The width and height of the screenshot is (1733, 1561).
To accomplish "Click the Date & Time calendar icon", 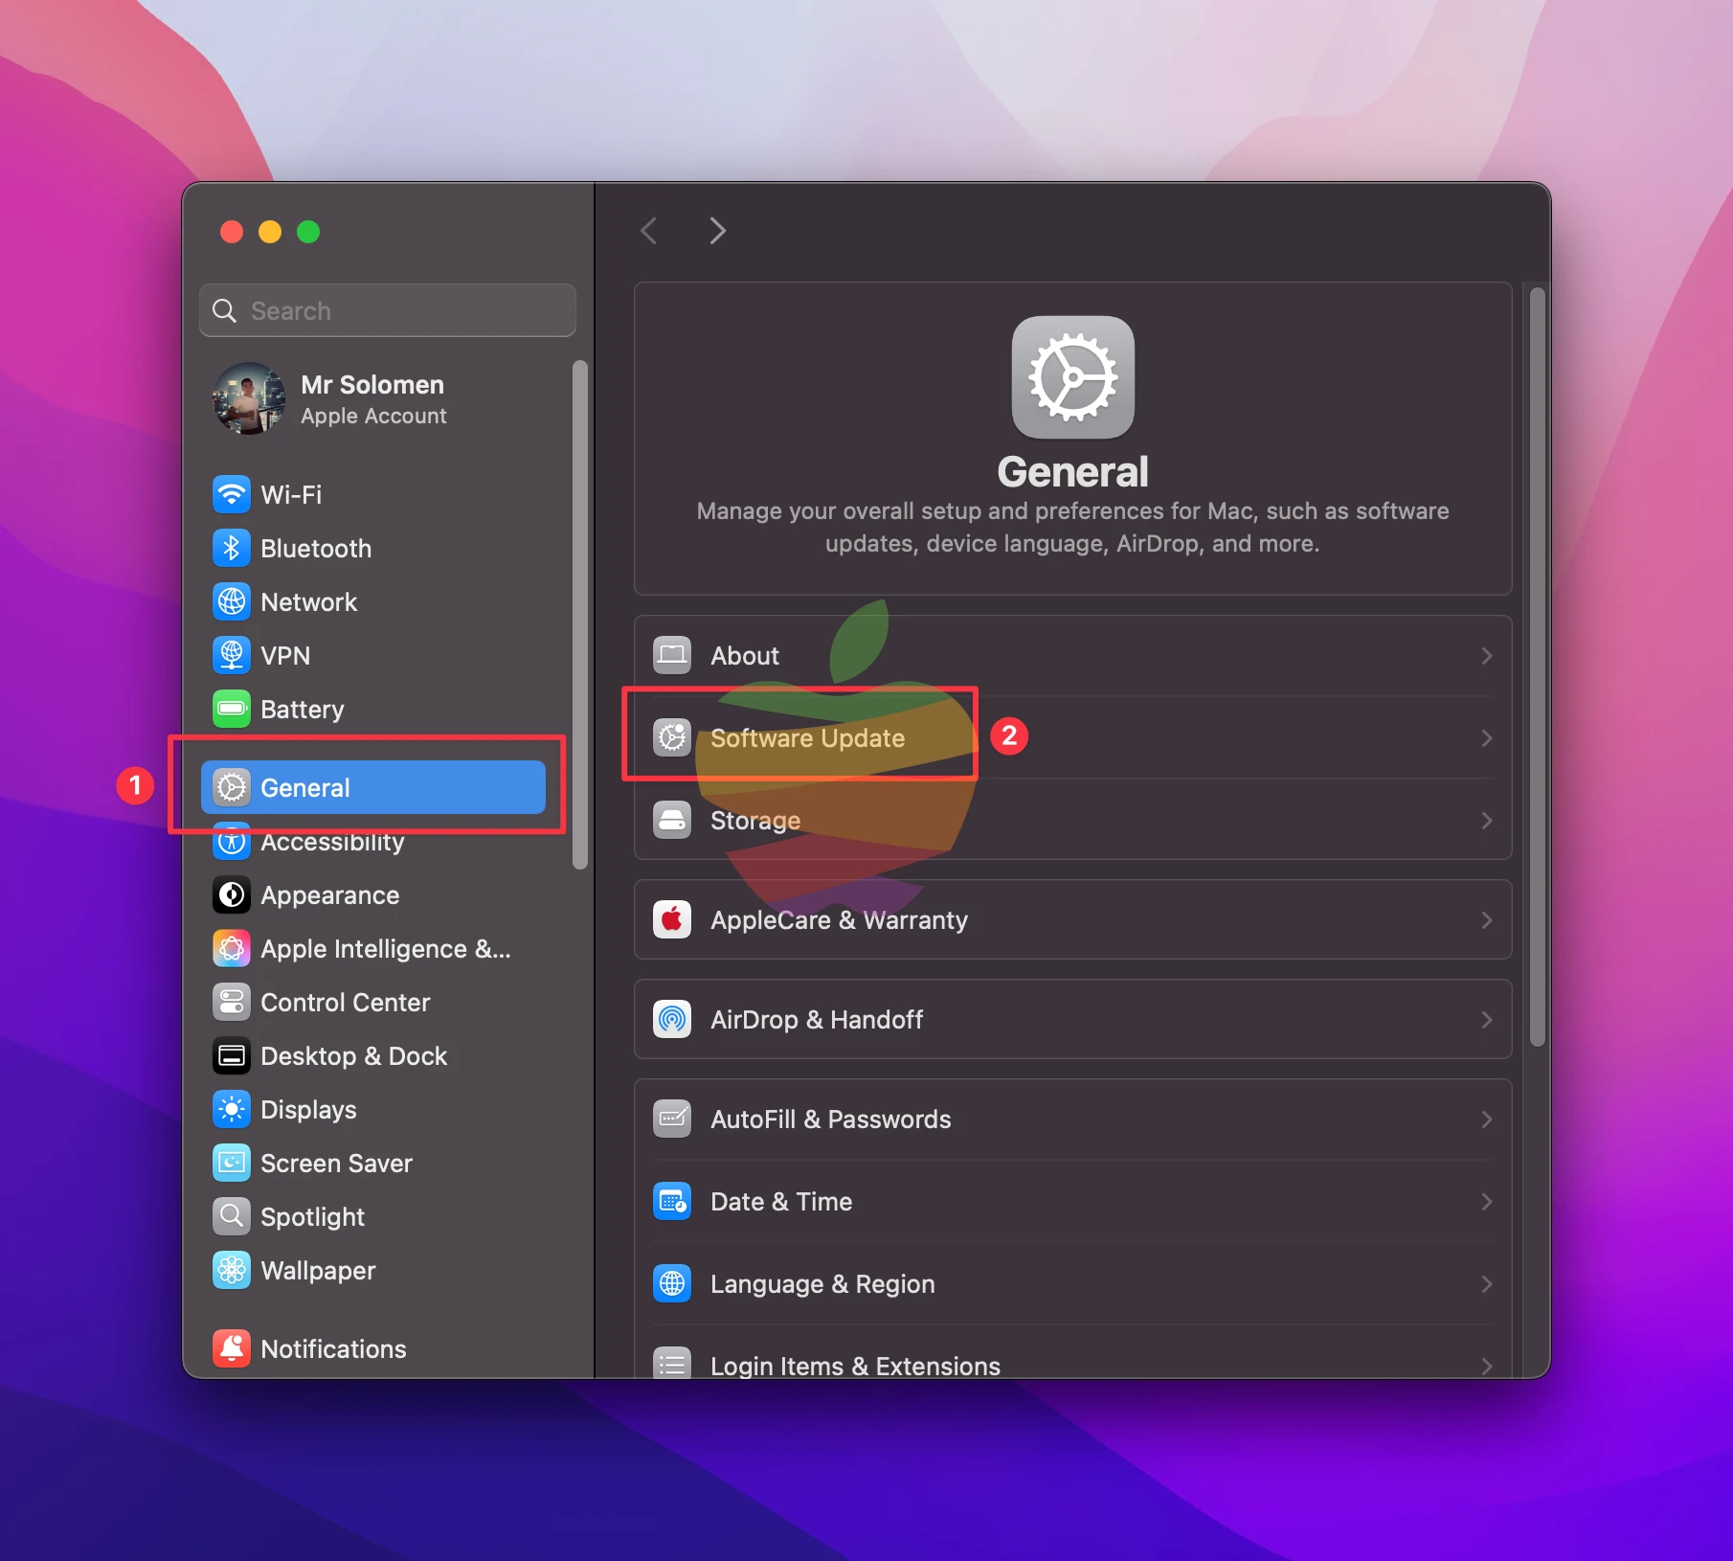I will (672, 1202).
